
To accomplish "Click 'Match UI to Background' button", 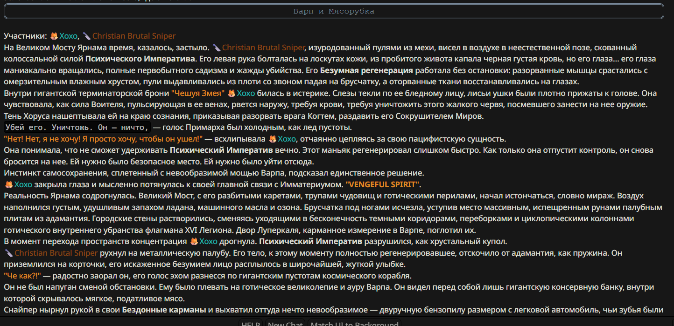I will click(x=354, y=324).
